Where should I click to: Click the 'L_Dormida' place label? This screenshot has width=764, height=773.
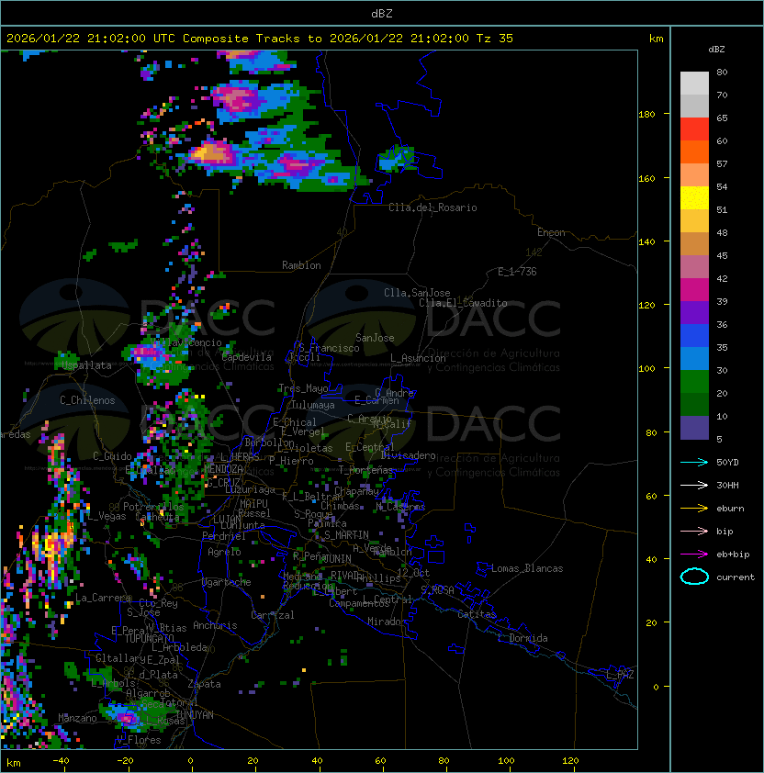[522, 638]
